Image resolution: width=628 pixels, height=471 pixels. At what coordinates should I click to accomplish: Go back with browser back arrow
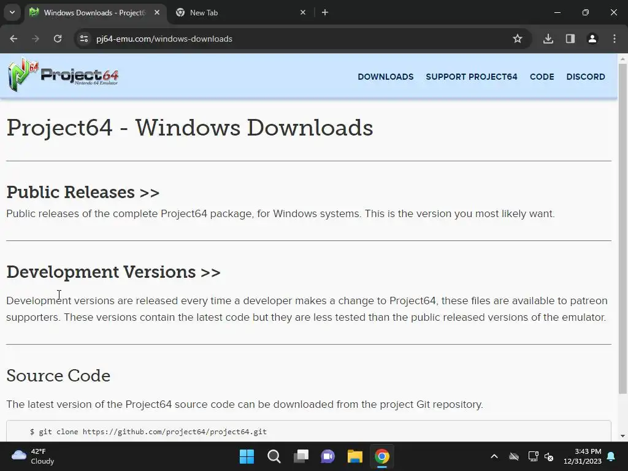click(x=13, y=39)
